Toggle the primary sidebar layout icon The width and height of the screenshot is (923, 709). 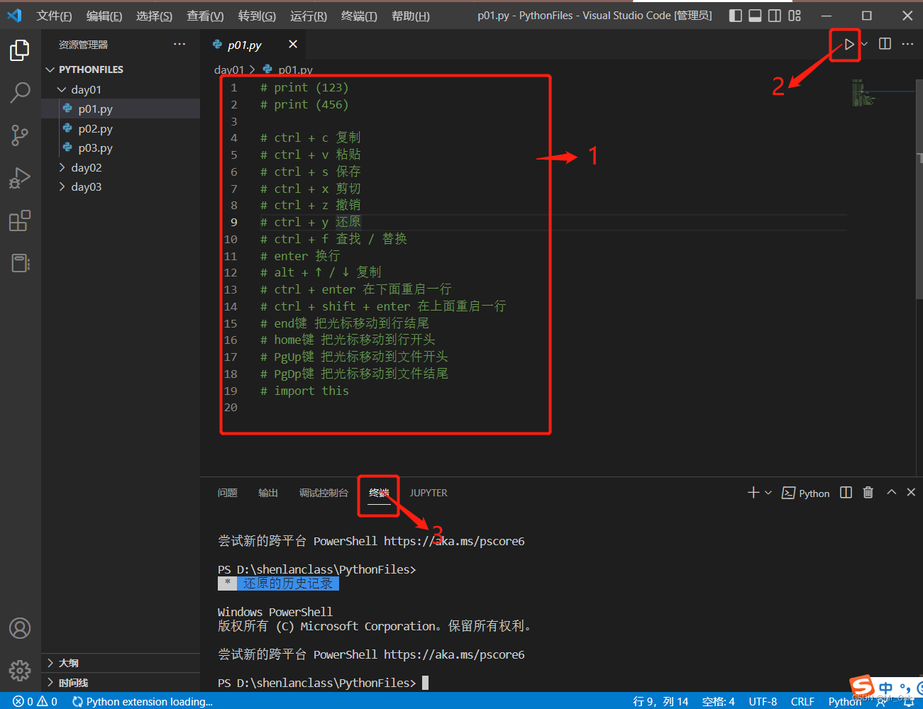click(x=736, y=15)
